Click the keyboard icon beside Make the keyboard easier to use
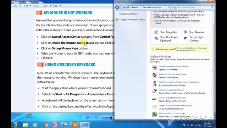The width and height of the screenshot is (227, 128). click(154, 99)
